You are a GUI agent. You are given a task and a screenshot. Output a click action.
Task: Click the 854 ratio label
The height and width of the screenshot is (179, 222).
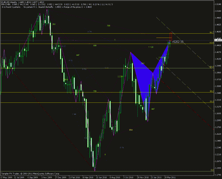click(x=131, y=130)
